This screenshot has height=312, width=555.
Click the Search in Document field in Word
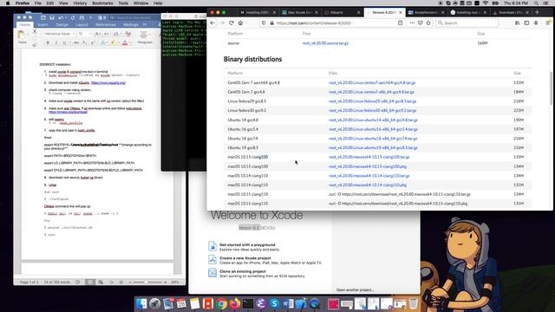(134, 17)
